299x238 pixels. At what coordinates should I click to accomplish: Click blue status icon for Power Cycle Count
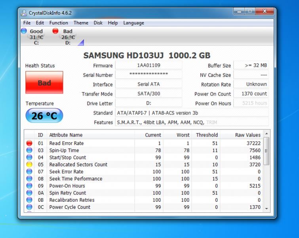pyautogui.click(x=29, y=207)
